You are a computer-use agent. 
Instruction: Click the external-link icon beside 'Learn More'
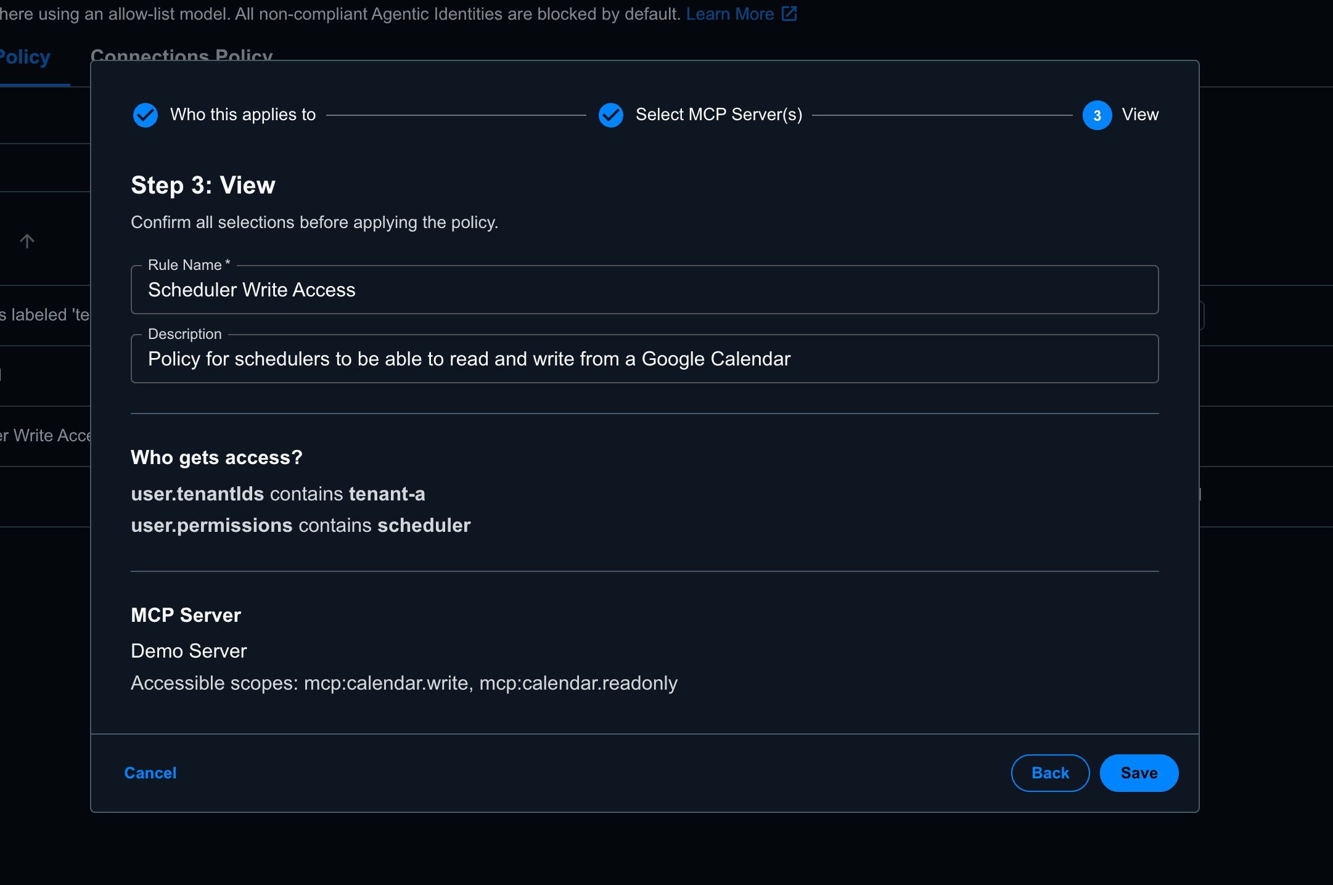tap(789, 13)
